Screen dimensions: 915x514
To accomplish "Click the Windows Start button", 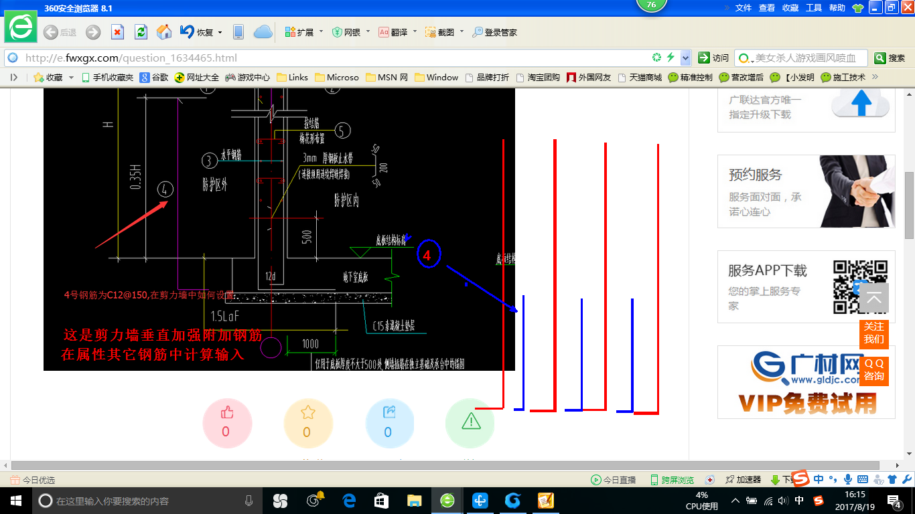I will (x=15, y=501).
